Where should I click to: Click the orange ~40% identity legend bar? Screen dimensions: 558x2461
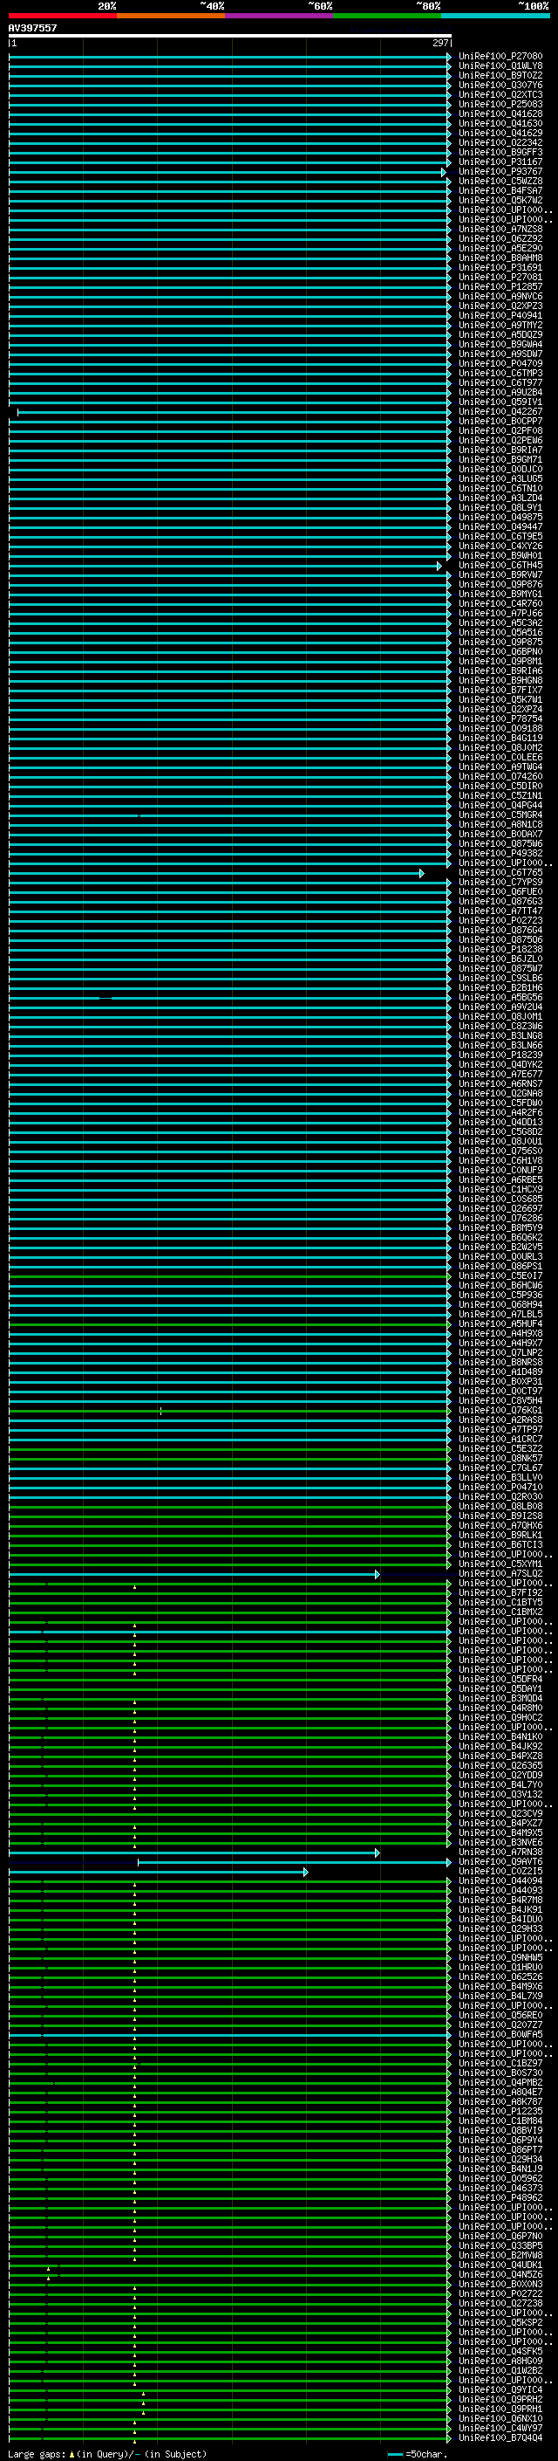pyautogui.click(x=171, y=16)
